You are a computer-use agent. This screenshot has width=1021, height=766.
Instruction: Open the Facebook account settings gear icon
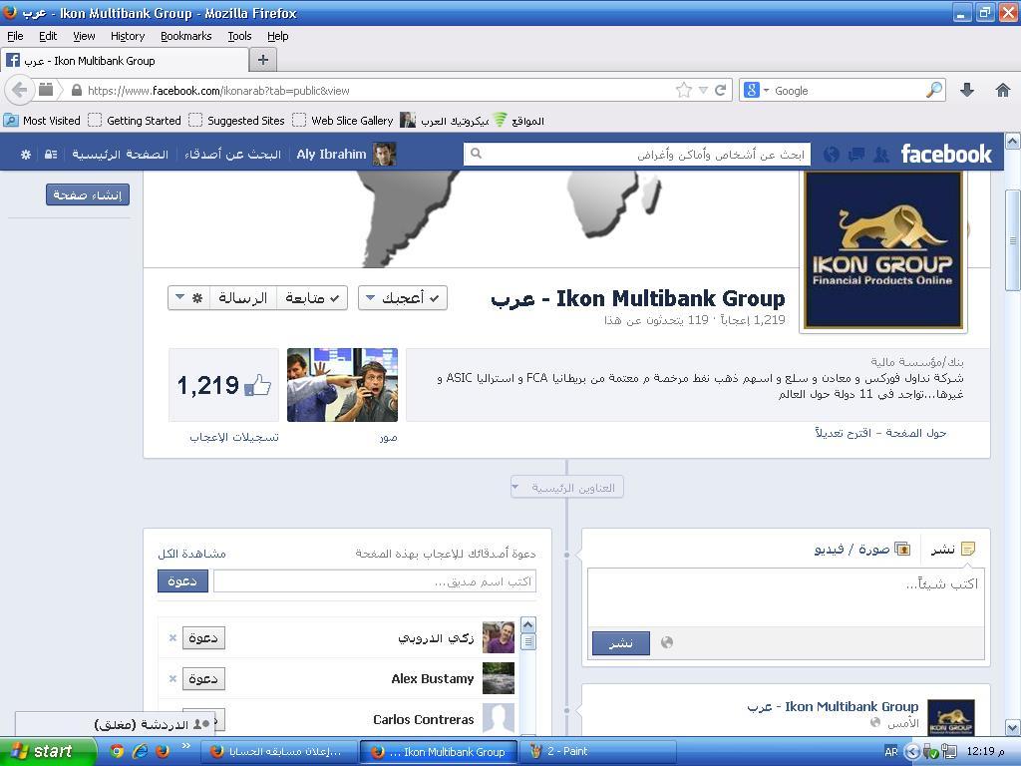click(x=25, y=155)
